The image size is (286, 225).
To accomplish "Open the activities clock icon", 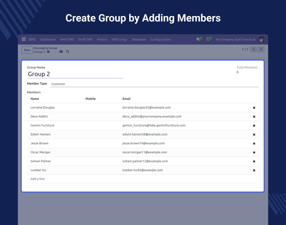I will point(208,39).
